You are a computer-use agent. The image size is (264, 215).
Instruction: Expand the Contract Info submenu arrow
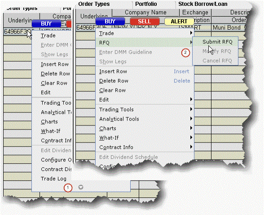point(191,147)
